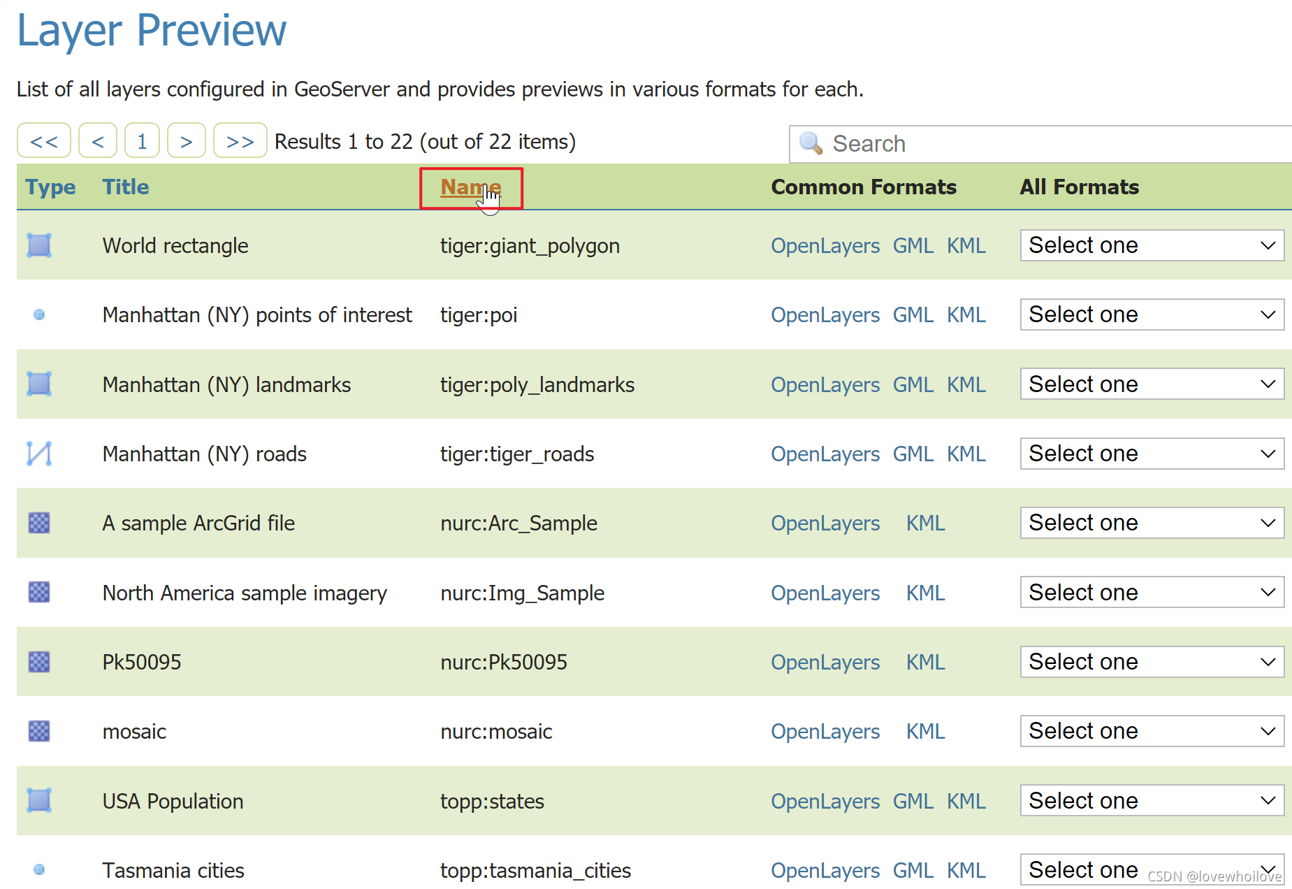Open KML preview for topp:tasmania_cities
This screenshot has width=1292, height=889.
966,870
